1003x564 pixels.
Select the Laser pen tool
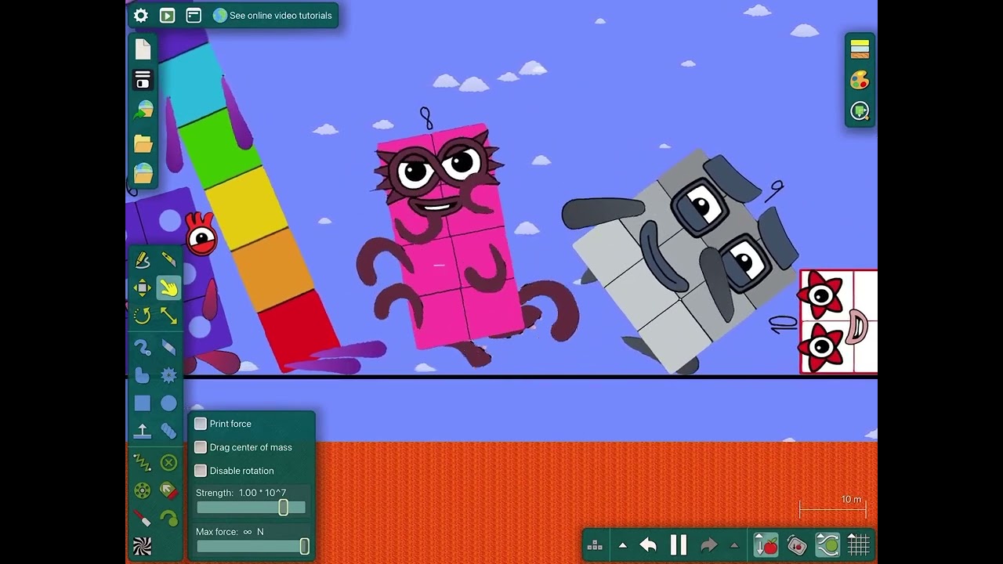pyautogui.click(x=142, y=519)
